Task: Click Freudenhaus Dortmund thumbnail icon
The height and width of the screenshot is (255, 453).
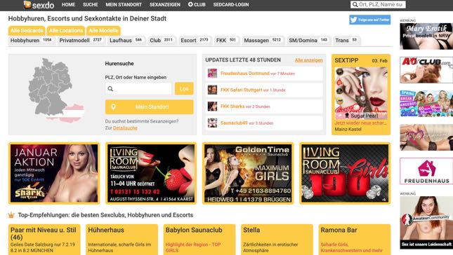Action: coord(212,74)
